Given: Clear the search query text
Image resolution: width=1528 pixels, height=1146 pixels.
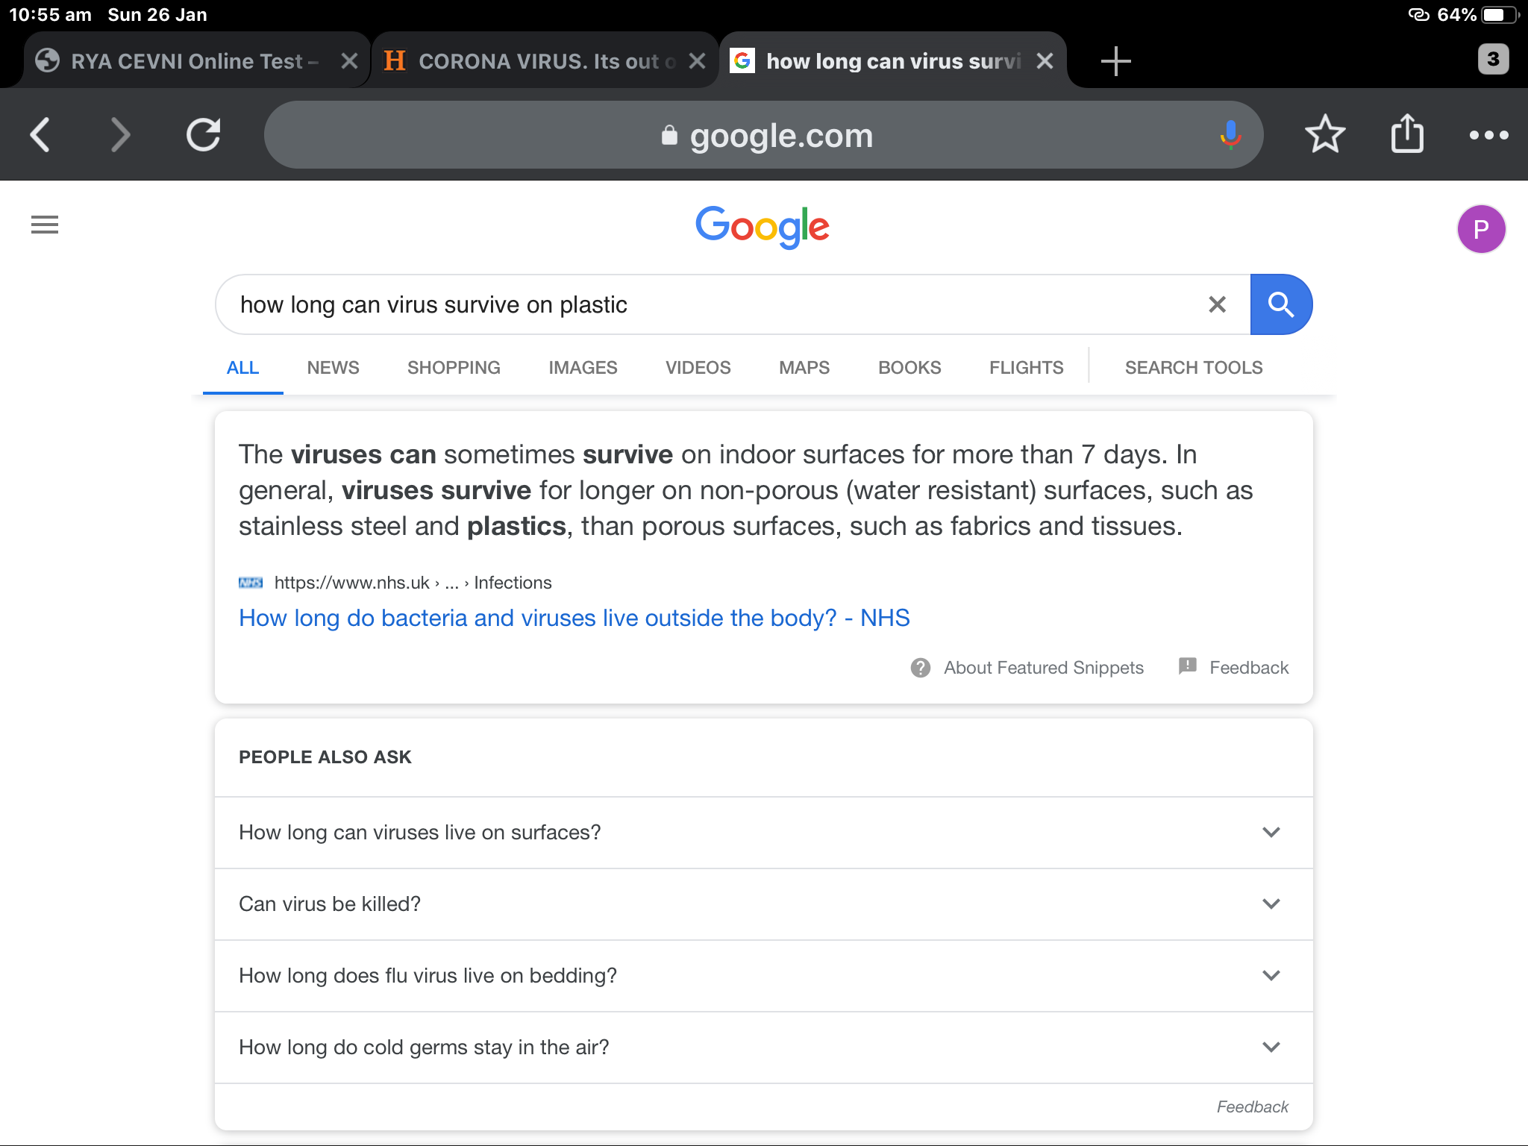Looking at the screenshot, I should click(1217, 304).
